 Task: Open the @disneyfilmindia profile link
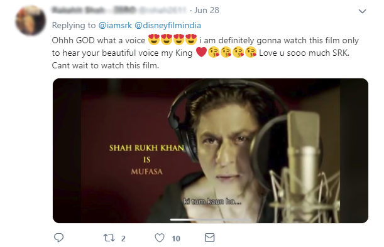pos(168,26)
